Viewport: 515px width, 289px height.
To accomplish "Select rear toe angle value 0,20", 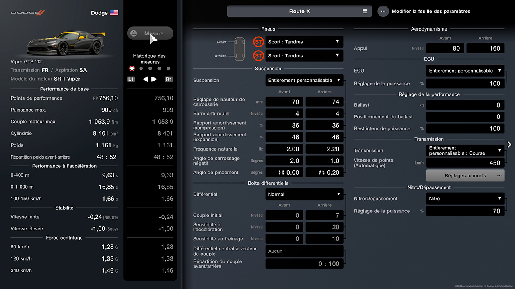I will pyautogui.click(x=324, y=173).
